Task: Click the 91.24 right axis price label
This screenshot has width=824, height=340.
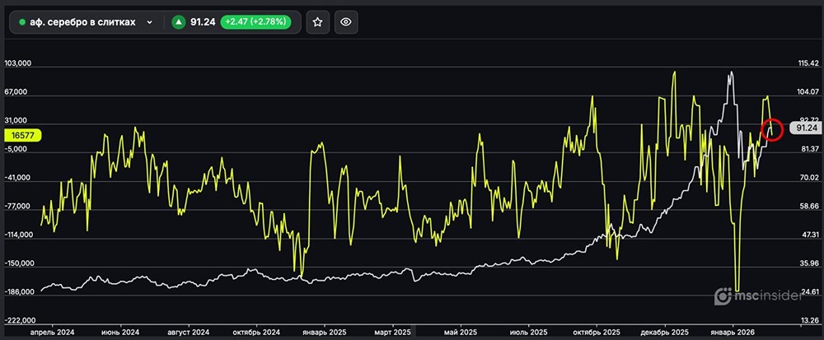Action: click(806, 128)
